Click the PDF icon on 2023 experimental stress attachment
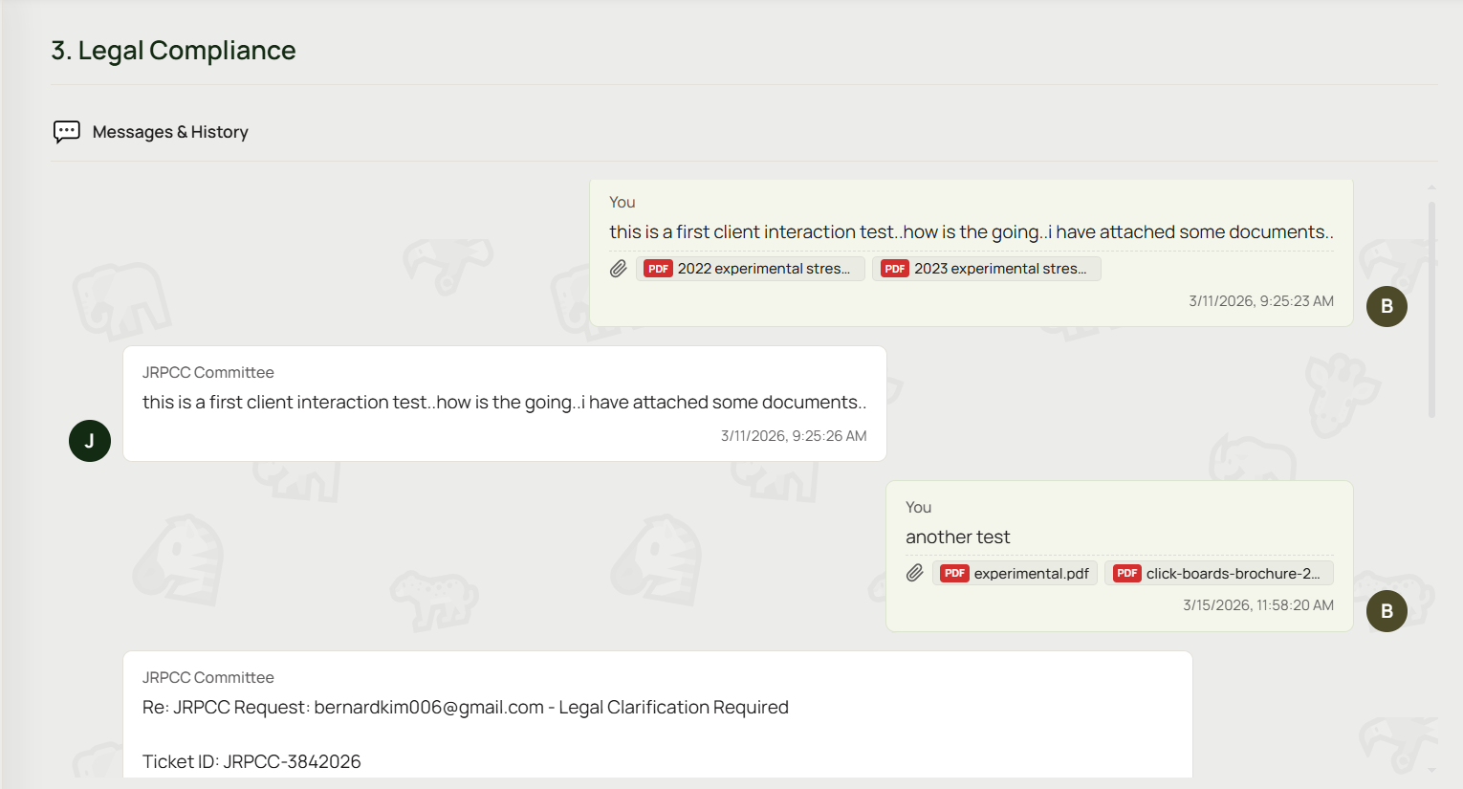 (x=894, y=269)
